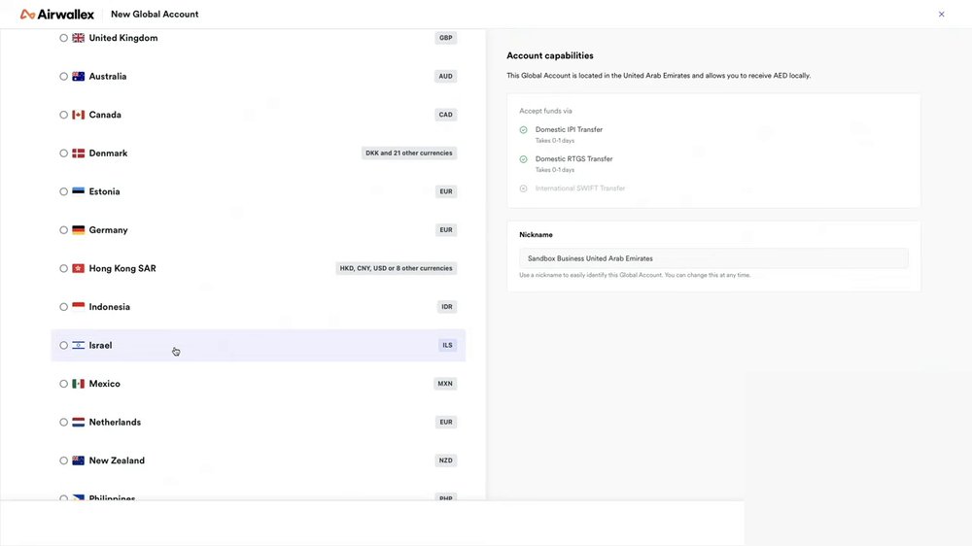Select the Hong Kong SAR radio button
The height and width of the screenshot is (546, 972).
point(64,268)
